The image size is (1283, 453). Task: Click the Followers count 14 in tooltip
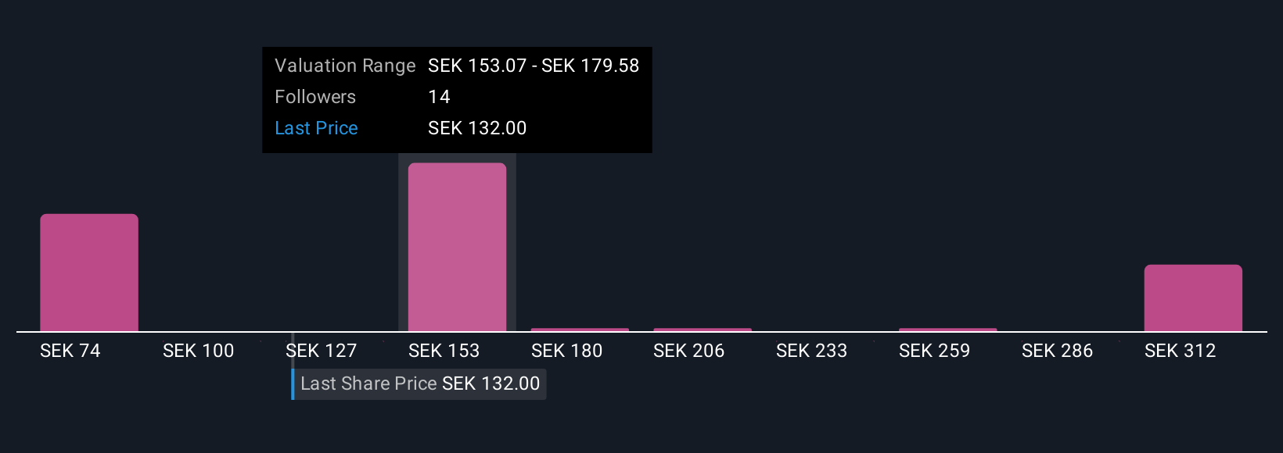[x=439, y=97]
